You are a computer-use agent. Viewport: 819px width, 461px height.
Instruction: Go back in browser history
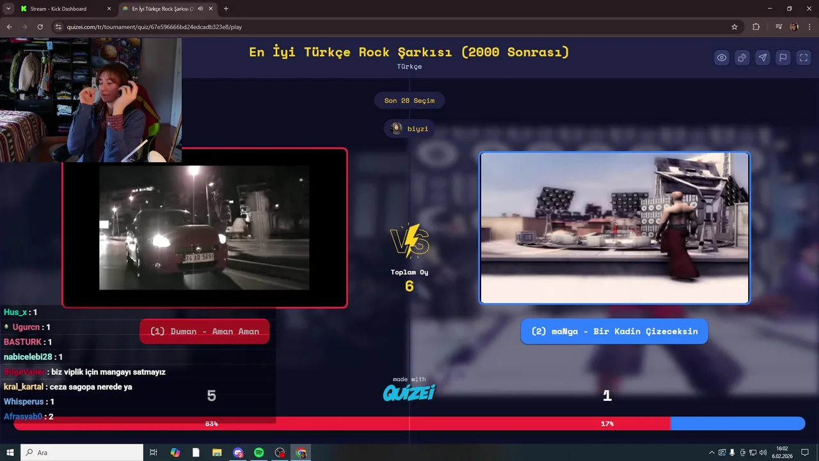[9, 27]
